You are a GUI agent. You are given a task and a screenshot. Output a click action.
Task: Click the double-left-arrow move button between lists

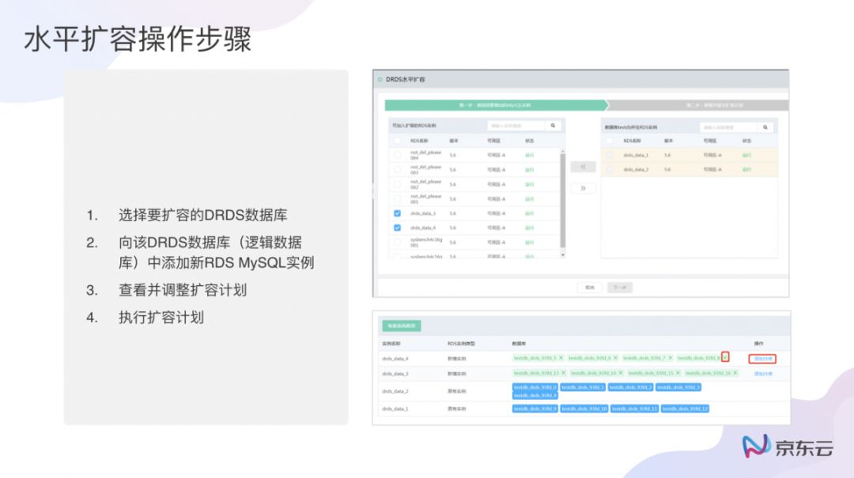coord(583,167)
